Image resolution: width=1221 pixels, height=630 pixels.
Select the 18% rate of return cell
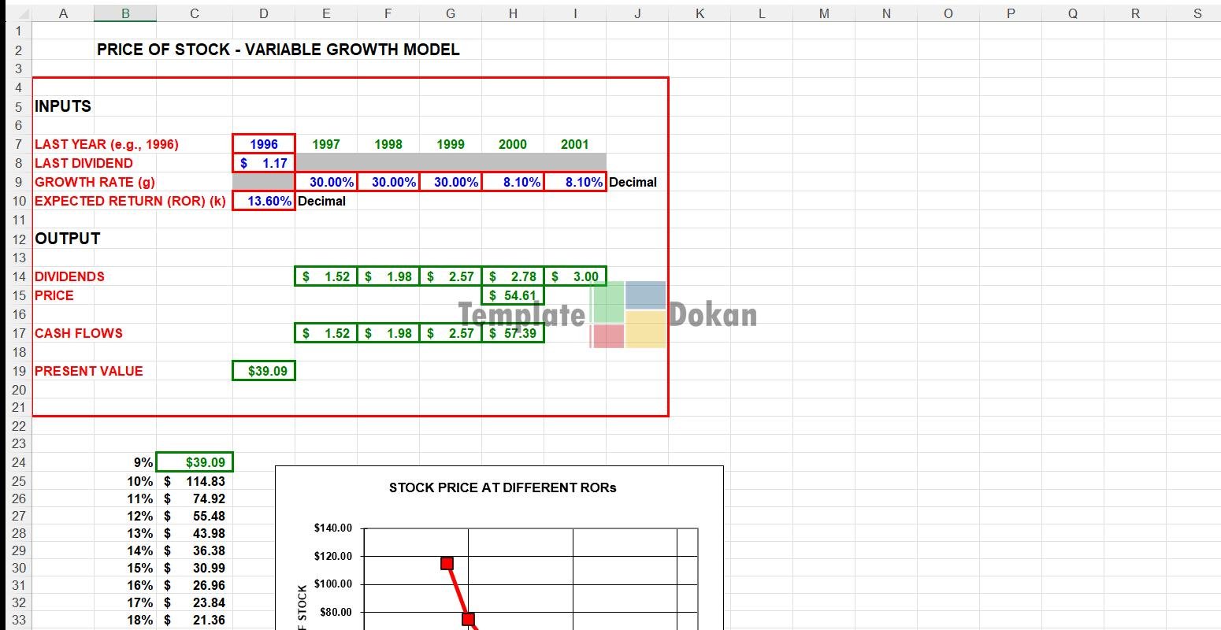124,620
